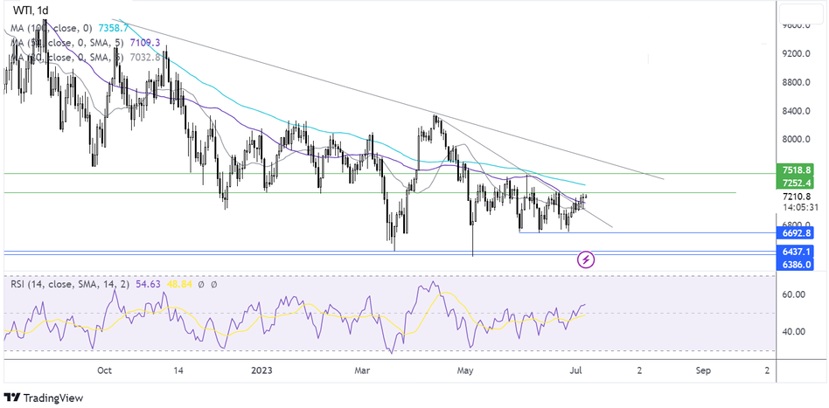Click the TradingView logo icon
Screen dimensions: 829x408
[12, 396]
